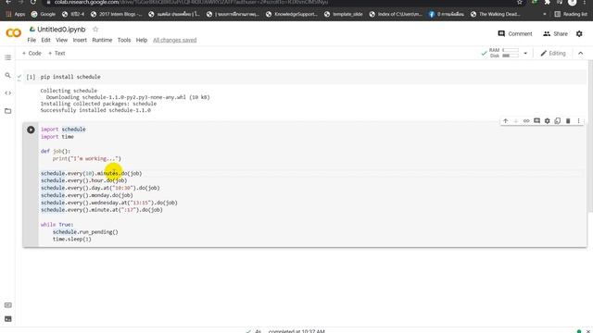Rename the notebook title Untitled0.ipynb
Viewport: 593px width, 333px height.
(x=61, y=29)
